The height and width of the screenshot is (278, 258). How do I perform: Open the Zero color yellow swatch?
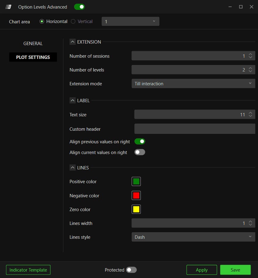(136, 209)
